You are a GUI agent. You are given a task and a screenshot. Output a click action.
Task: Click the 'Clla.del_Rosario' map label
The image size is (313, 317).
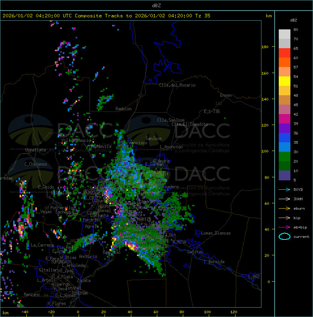point(177,85)
